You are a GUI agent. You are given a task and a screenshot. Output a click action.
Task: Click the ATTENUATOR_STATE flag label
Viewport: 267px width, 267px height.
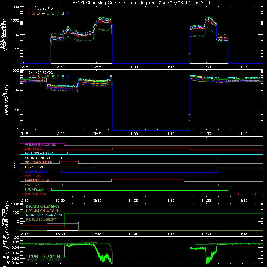pos(40,145)
